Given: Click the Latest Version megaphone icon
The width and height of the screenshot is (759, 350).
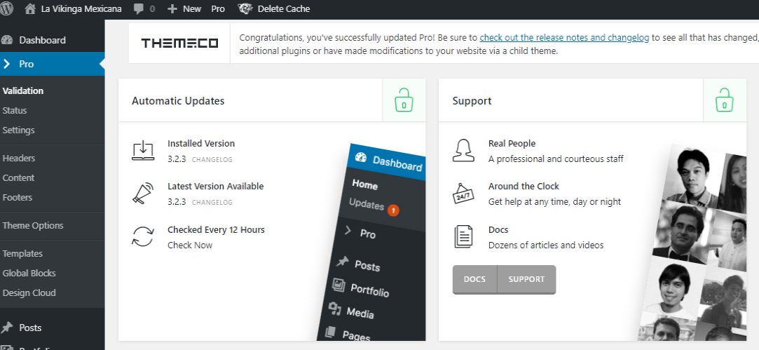Looking at the screenshot, I should point(143,194).
